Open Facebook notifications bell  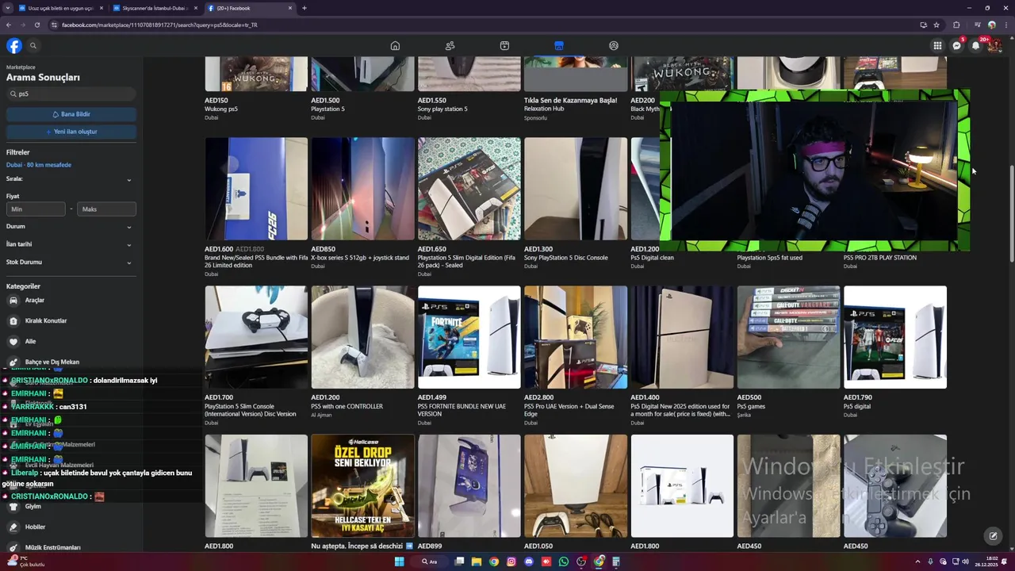click(976, 45)
